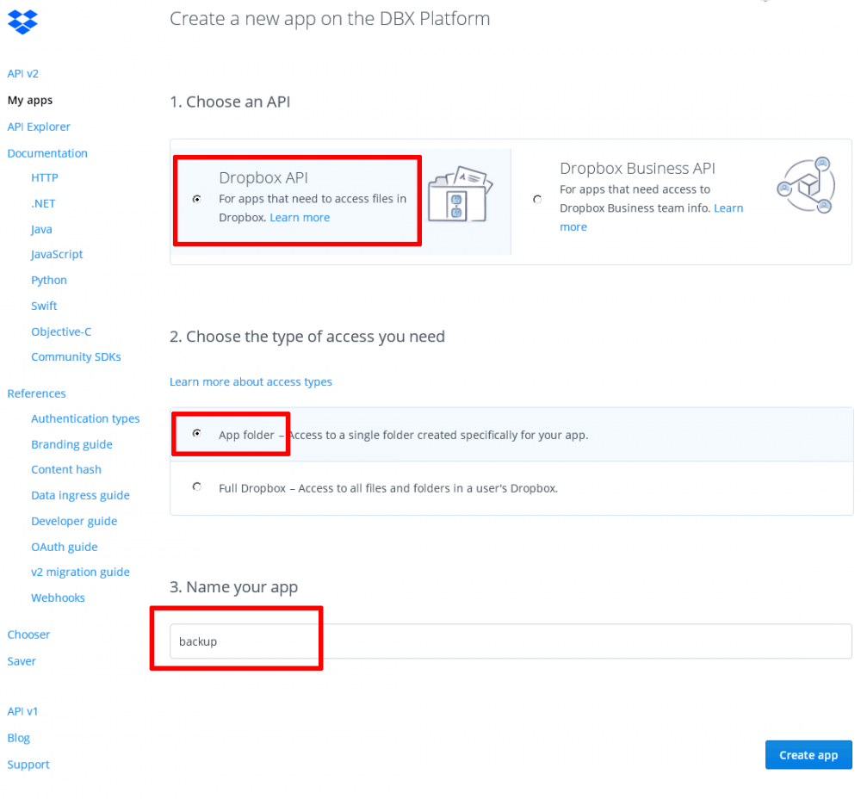
Task: Select the Dropbox Business API radio button
Action: coord(537,199)
